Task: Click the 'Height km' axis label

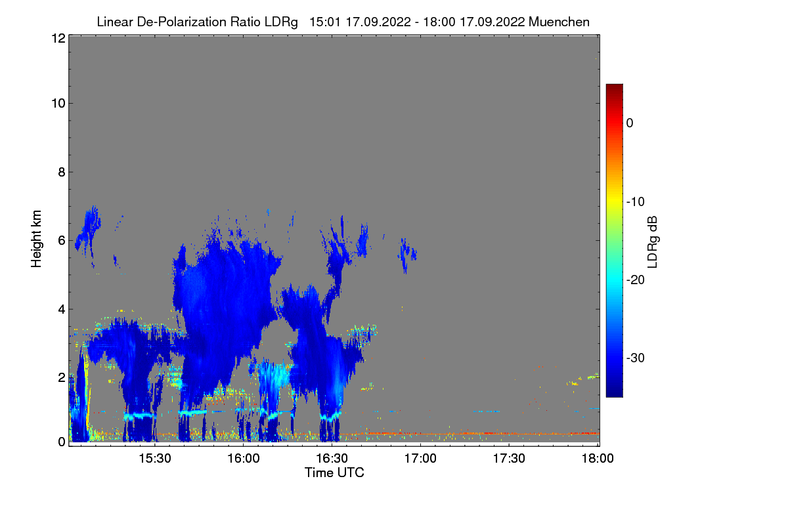Action: (x=37, y=239)
